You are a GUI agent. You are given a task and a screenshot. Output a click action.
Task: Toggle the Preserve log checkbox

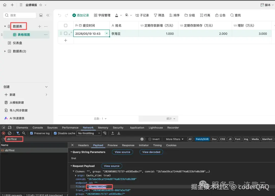tap(32, 133)
